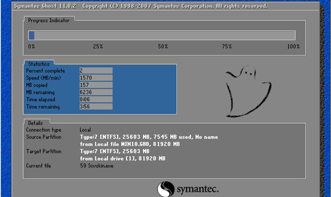The width and height of the screenshot is (331, 197).
Task: Click the Symantec copyright notice text
Action: click(x=175, y=6)
